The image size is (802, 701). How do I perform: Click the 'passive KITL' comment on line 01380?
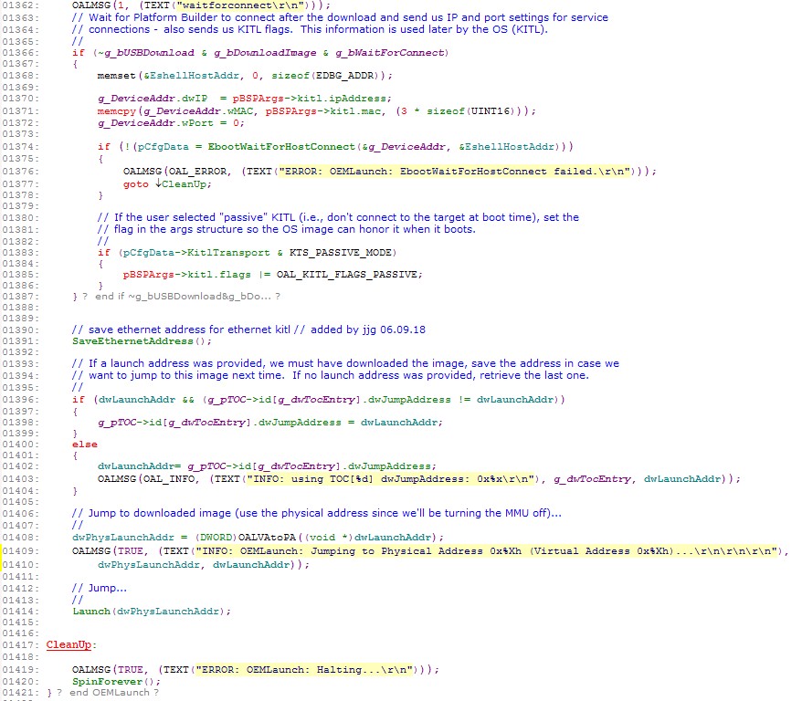pyautogui.click(x=338, y=217)
